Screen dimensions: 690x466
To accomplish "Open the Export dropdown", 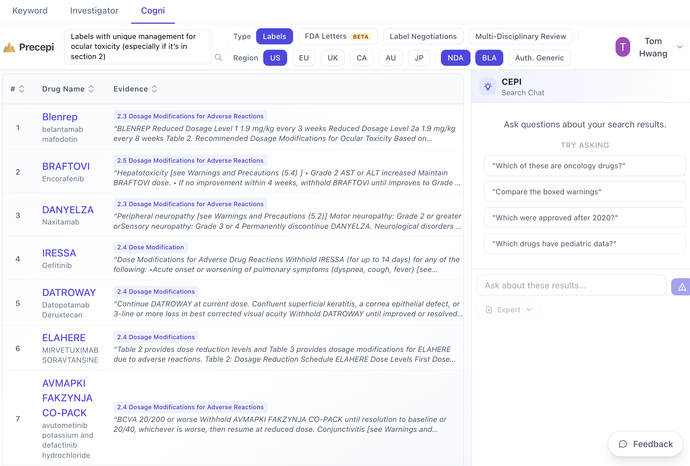I will click(509, 310).
